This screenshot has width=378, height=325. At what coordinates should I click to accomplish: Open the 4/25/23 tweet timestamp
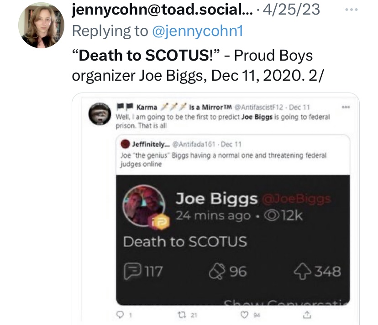[291, 10]
